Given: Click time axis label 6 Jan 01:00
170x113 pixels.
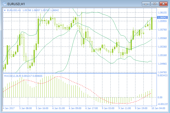Looking at the screenshot, I should (59, 108).
